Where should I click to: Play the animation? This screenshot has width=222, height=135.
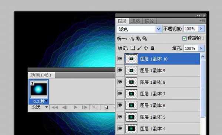(x=75, y=107)
